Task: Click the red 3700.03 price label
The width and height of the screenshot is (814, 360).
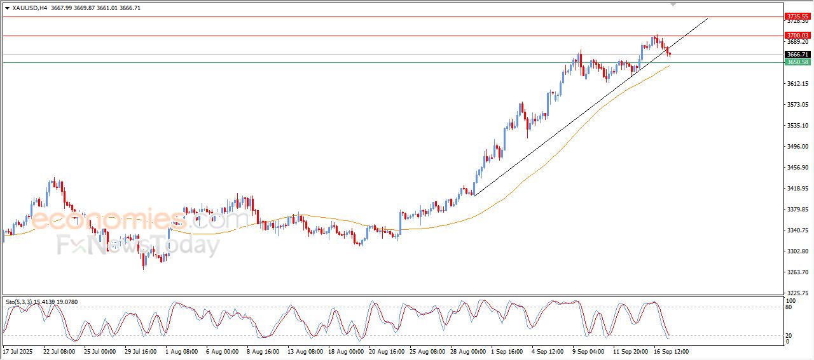Action: 797,36
